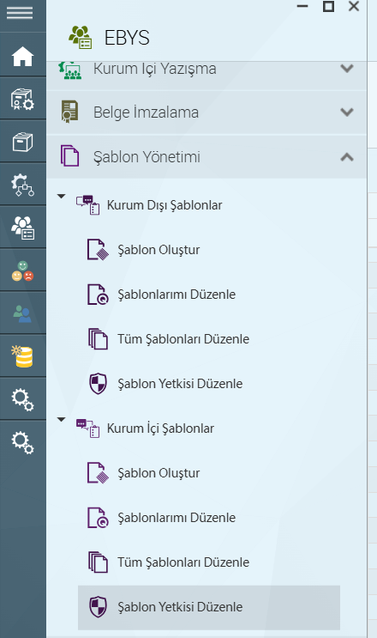Open the smiley faces feedback sidebar icon
Image resolution: width=377 pixels, height=638 pixels.
(23, 271)
